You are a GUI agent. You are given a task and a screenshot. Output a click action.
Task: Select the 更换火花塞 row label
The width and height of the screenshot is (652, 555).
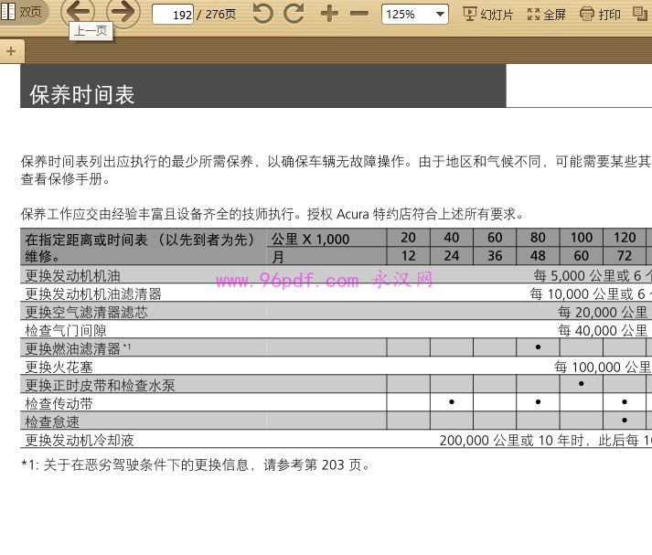[x=59, y=368]
